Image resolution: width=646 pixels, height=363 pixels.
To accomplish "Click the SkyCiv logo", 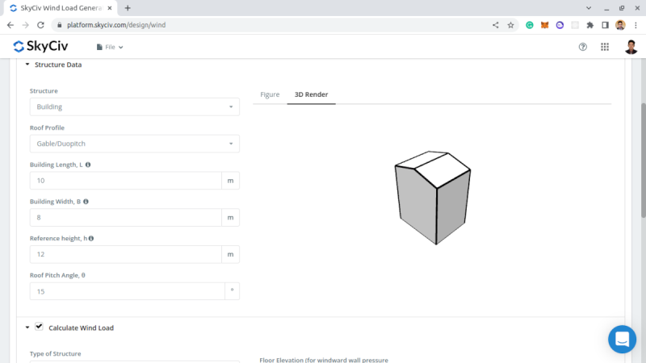I will click(x=40, y=47).
